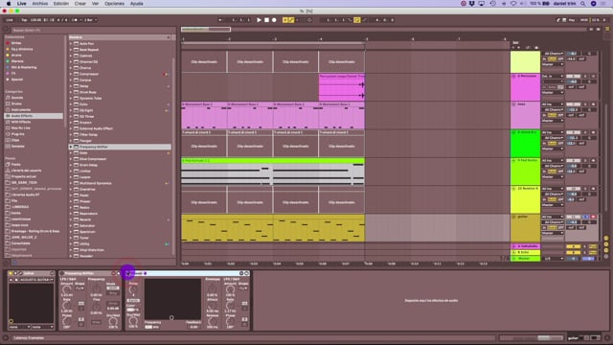This screenshot has width=613, height=345.
Task: Toggle Mixer section visibility button
Action: (x=606, y=250)
